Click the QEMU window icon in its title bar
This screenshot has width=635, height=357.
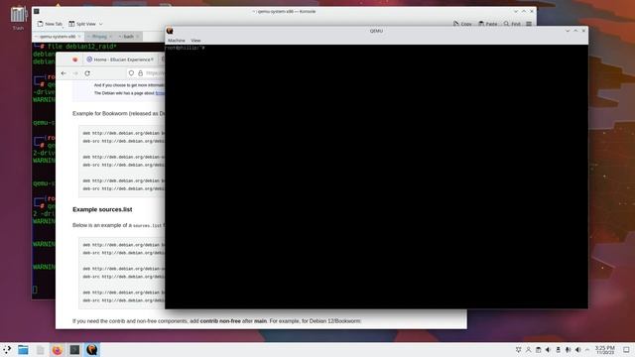170,31
